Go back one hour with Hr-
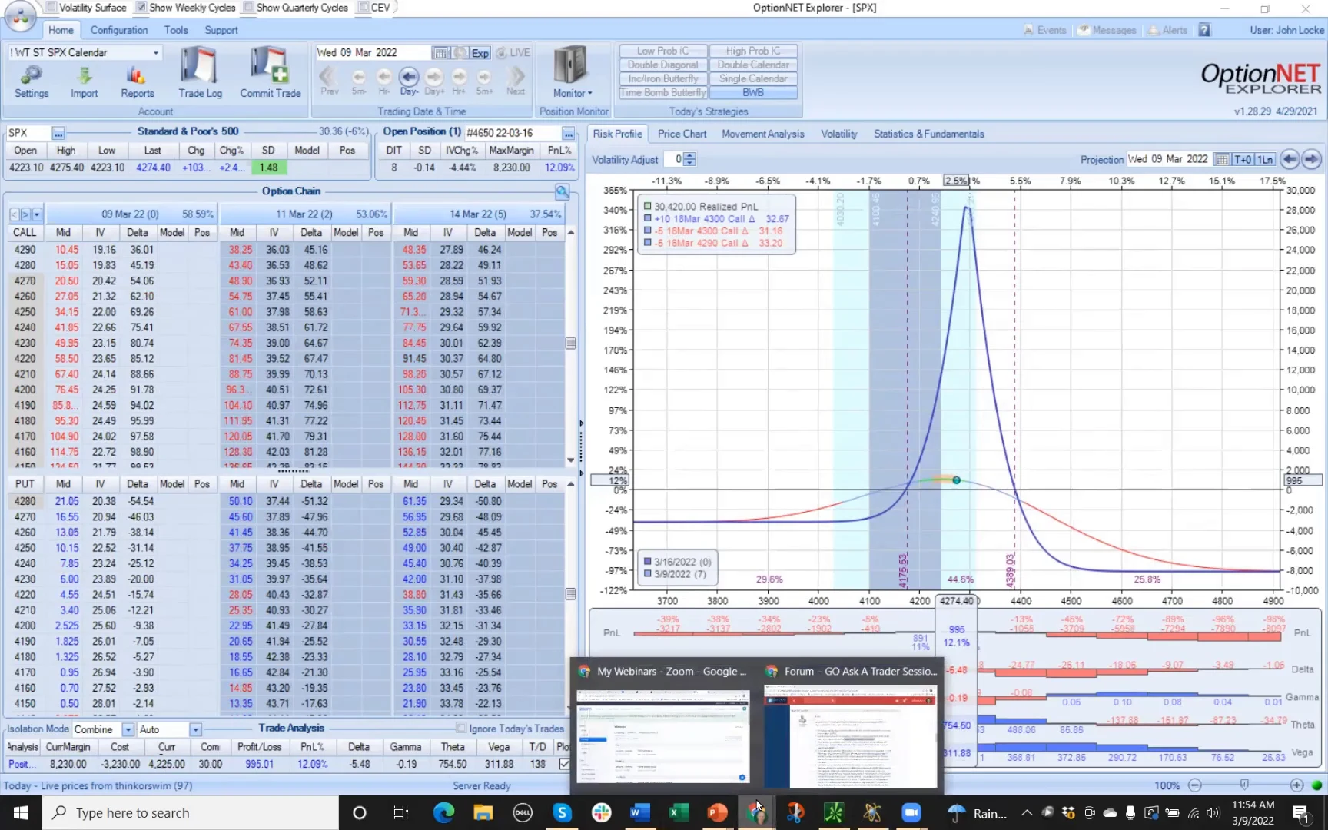Screen dimensions: 1328x830 (x=384, y=80)
